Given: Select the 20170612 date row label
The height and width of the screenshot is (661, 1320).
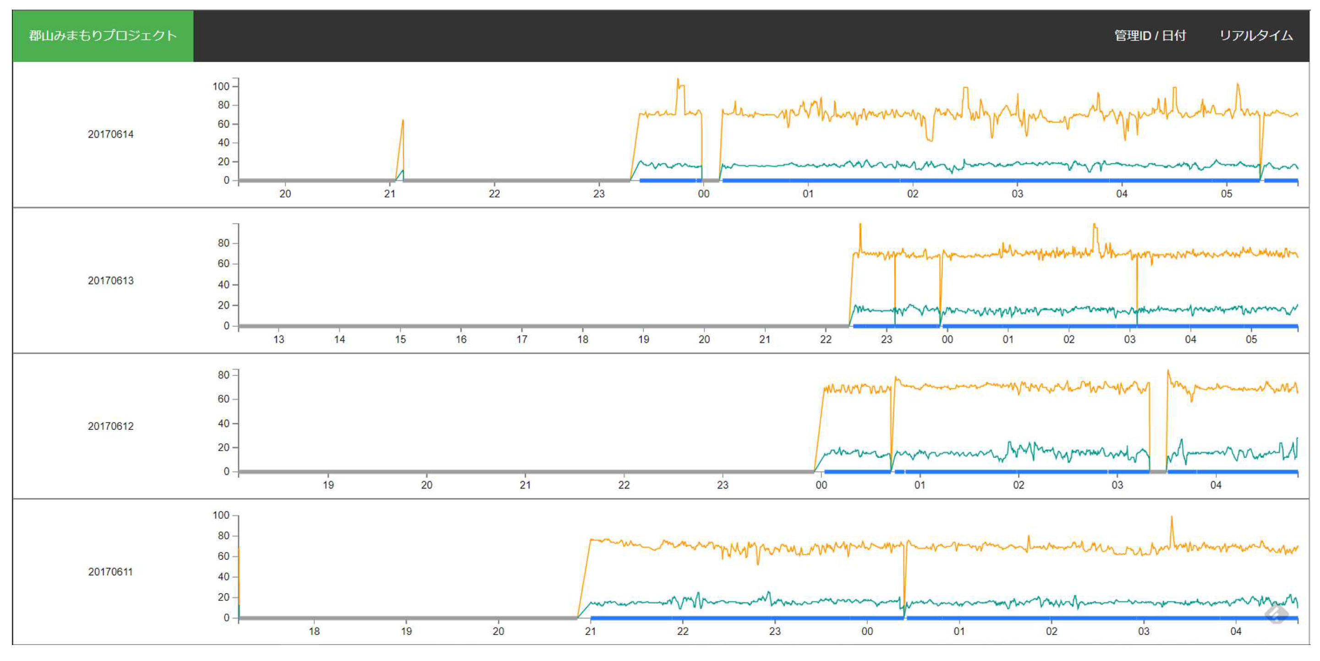Looking at the screenshot, I should (x=111, y=426).
